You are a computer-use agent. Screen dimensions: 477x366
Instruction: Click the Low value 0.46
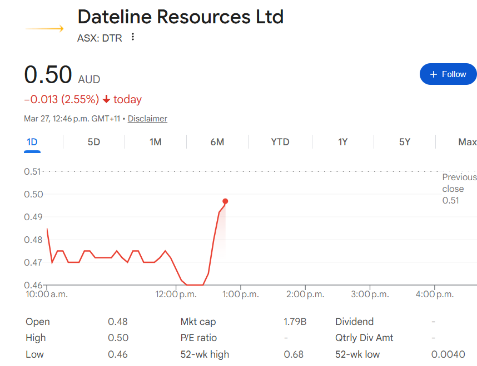point(118,354)
